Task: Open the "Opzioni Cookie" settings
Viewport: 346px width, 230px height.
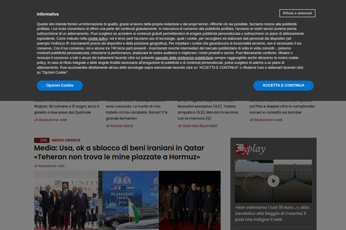Action: point(60,85)
